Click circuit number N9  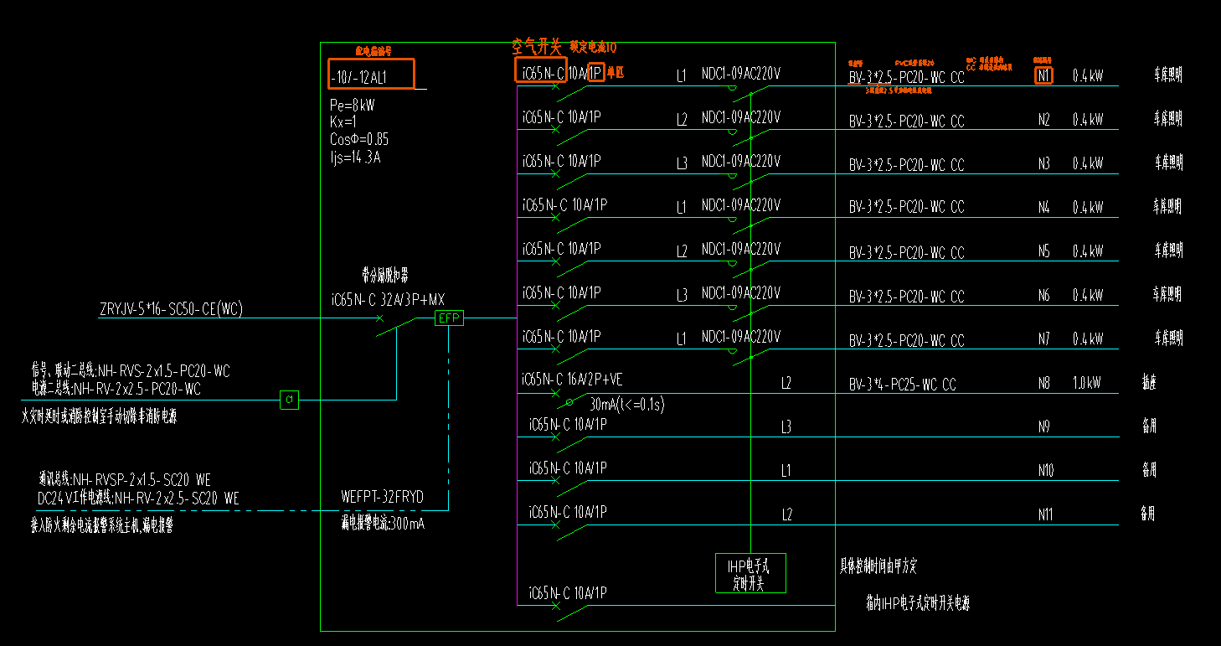[1043, 426]
